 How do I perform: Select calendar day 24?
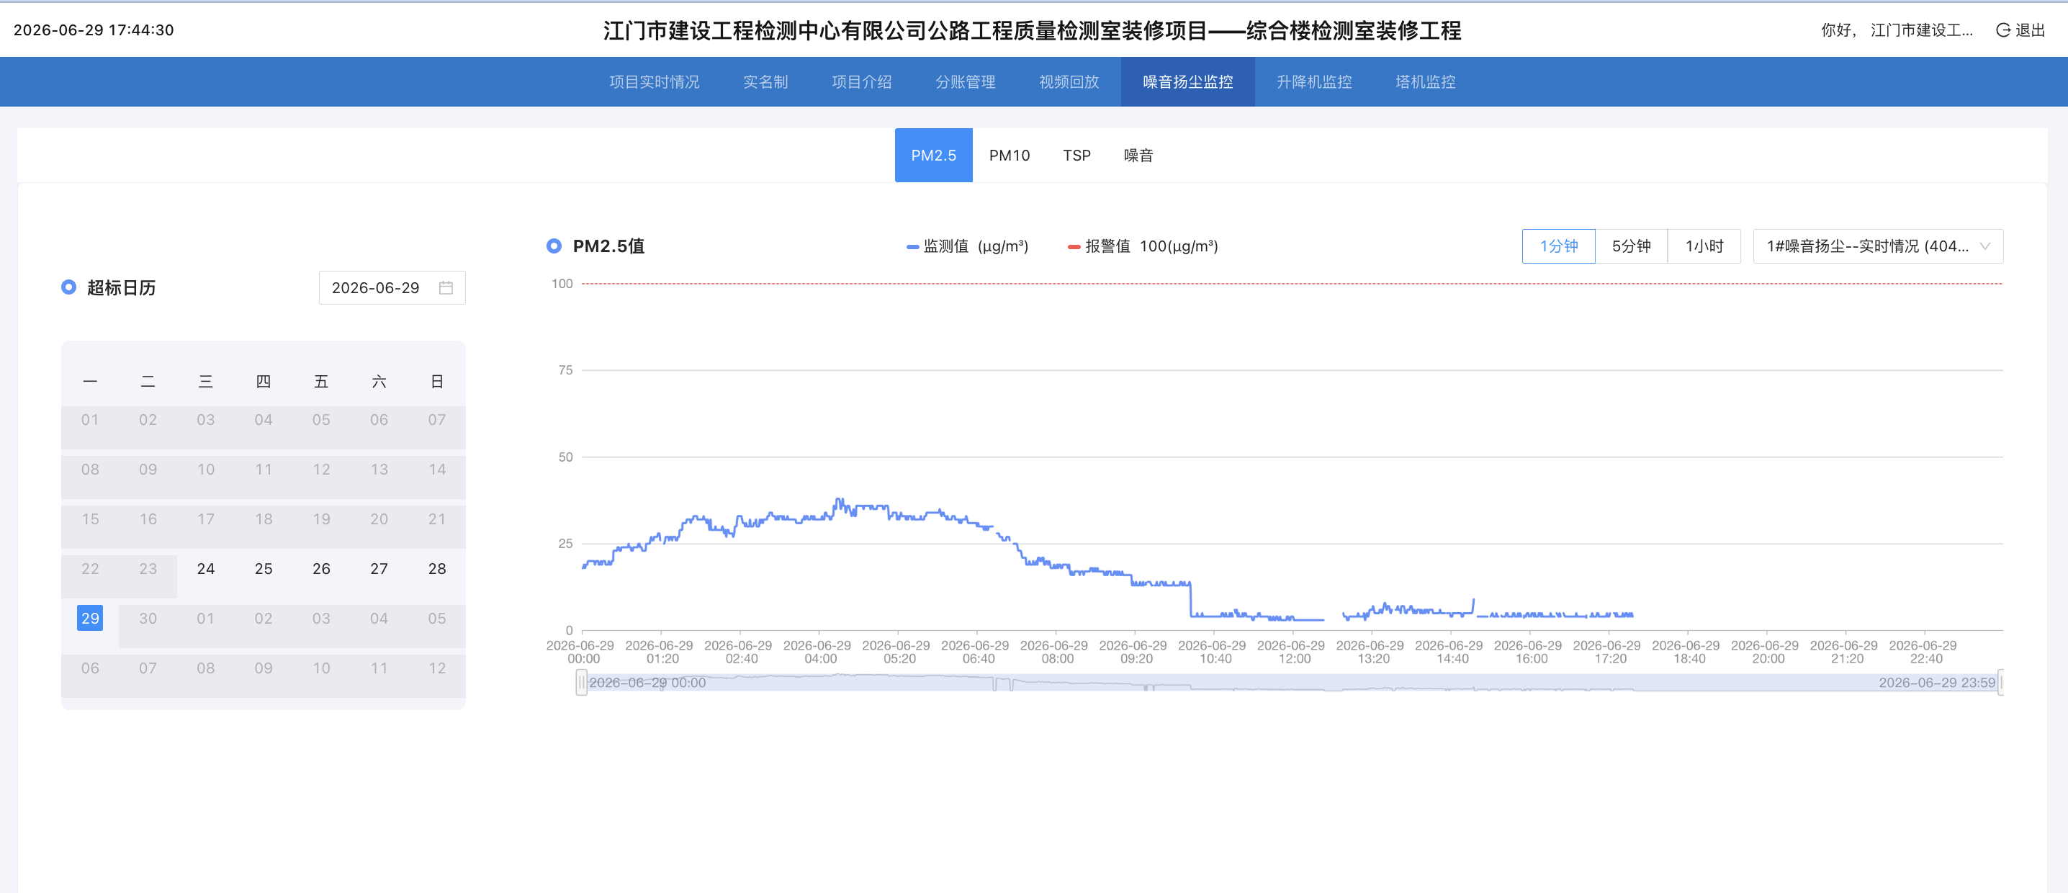[205, 568]
